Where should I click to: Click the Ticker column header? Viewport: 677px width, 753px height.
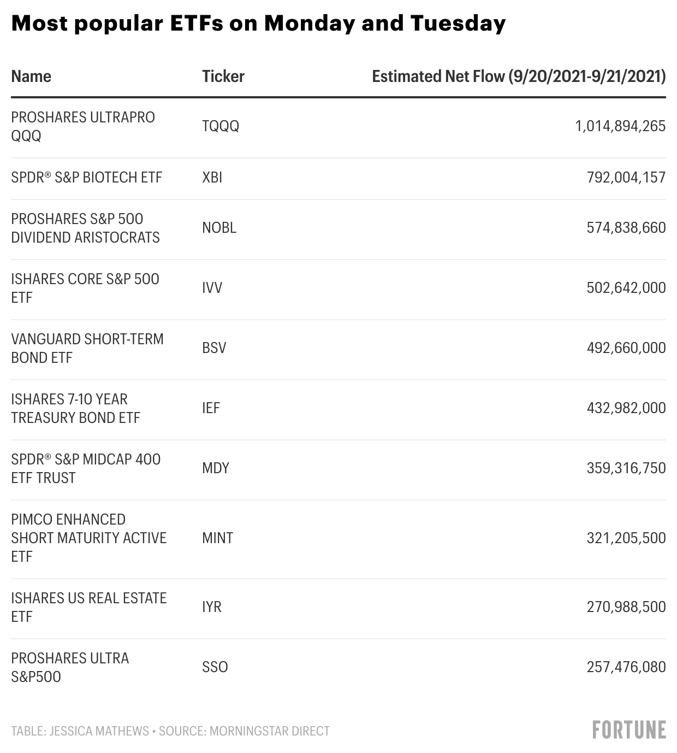coord(223,77)
